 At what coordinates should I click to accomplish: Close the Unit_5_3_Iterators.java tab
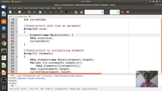pos(30,16)
